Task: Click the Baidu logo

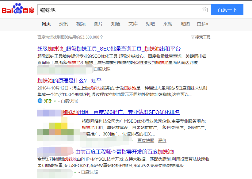Action: [18, 9]
